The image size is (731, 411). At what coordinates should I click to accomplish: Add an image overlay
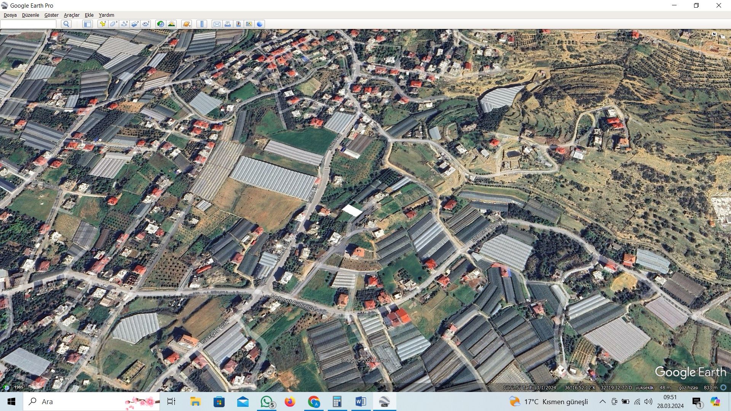tap(135, 24)
